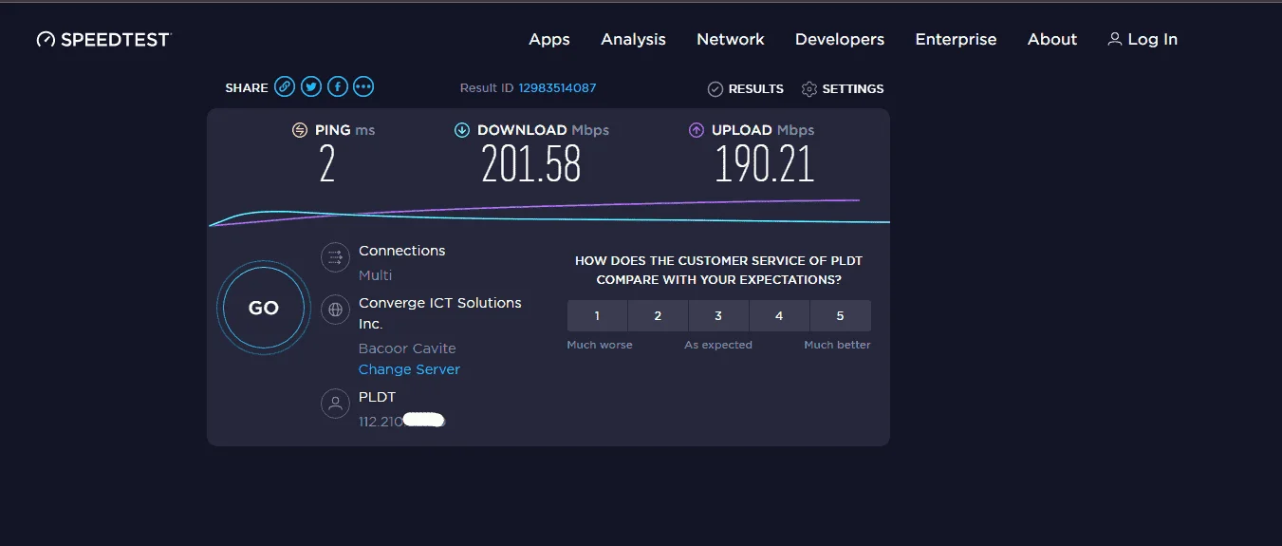Open the Developers menu
The width and height of the screenshot is (1282, 546).
coord(840,39)
